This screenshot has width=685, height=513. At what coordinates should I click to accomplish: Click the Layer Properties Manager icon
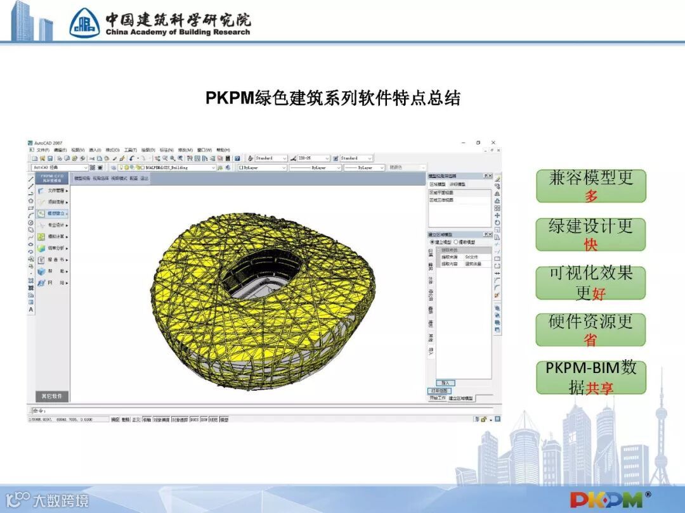[114, 167]
